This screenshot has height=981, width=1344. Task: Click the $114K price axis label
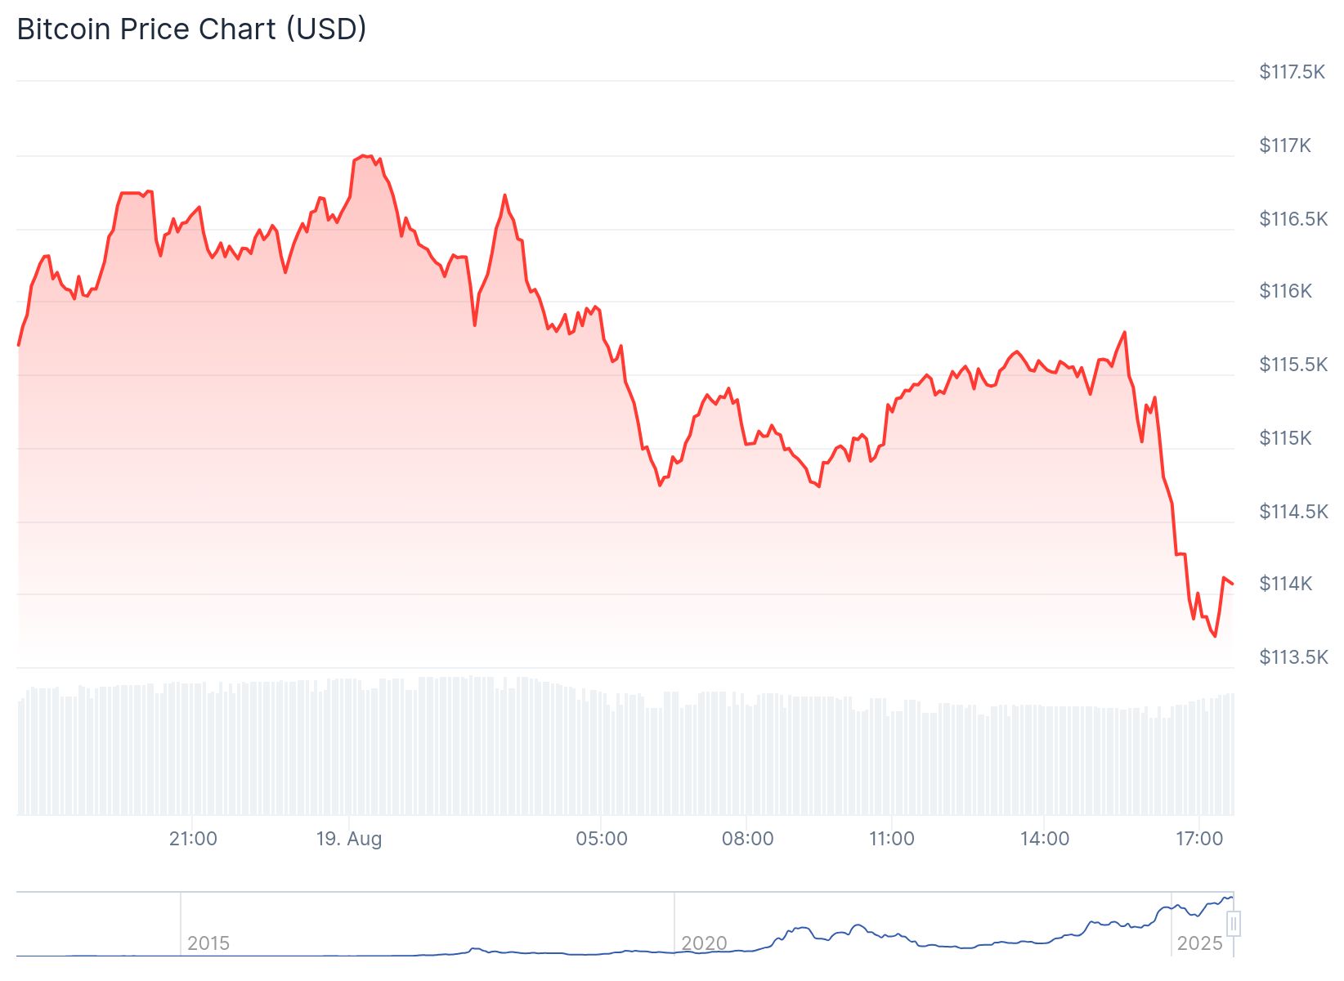point(1285,584)
